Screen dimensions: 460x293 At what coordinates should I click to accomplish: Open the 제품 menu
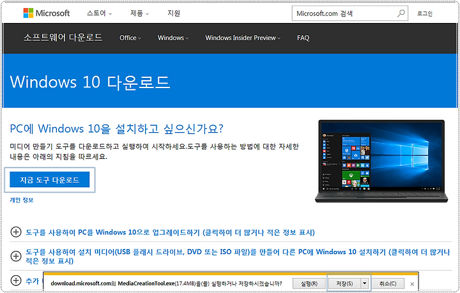139,13
